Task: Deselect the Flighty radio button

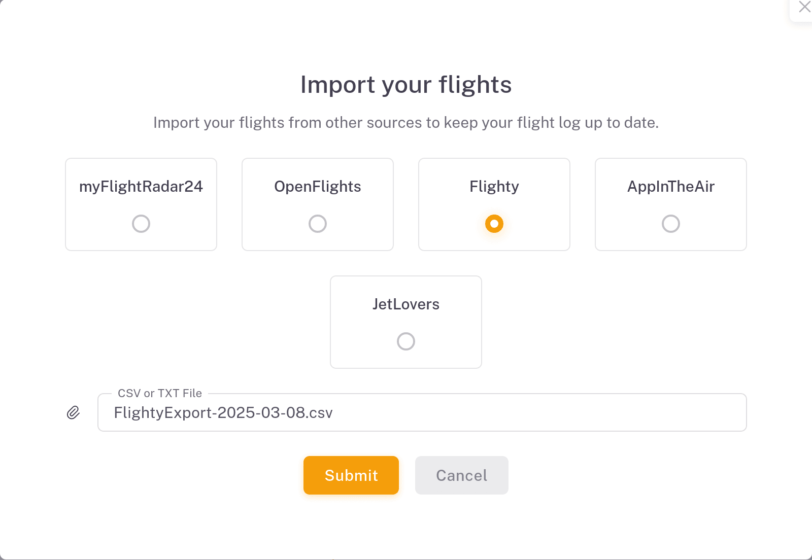Action: click(494, 223)
